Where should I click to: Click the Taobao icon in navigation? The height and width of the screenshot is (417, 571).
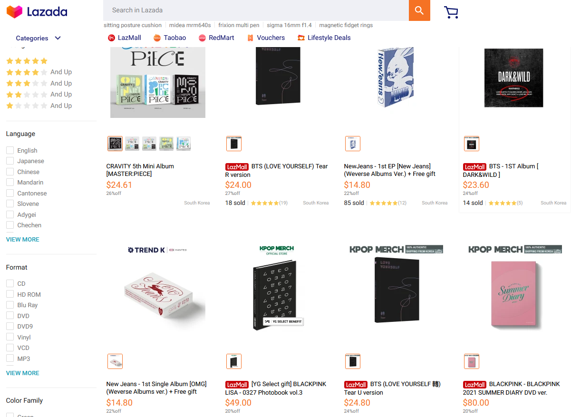click(157, 38)
